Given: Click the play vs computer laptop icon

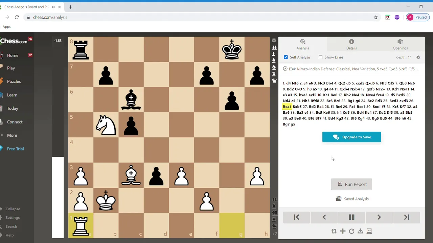Looking at the screenshot, I should pos(369,231).
